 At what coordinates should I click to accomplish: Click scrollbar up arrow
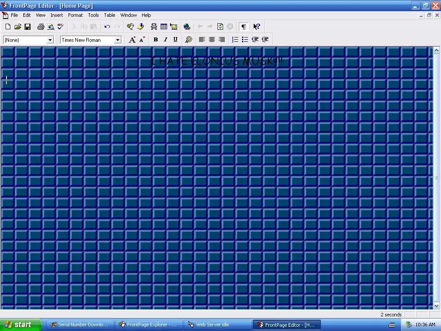437,50
